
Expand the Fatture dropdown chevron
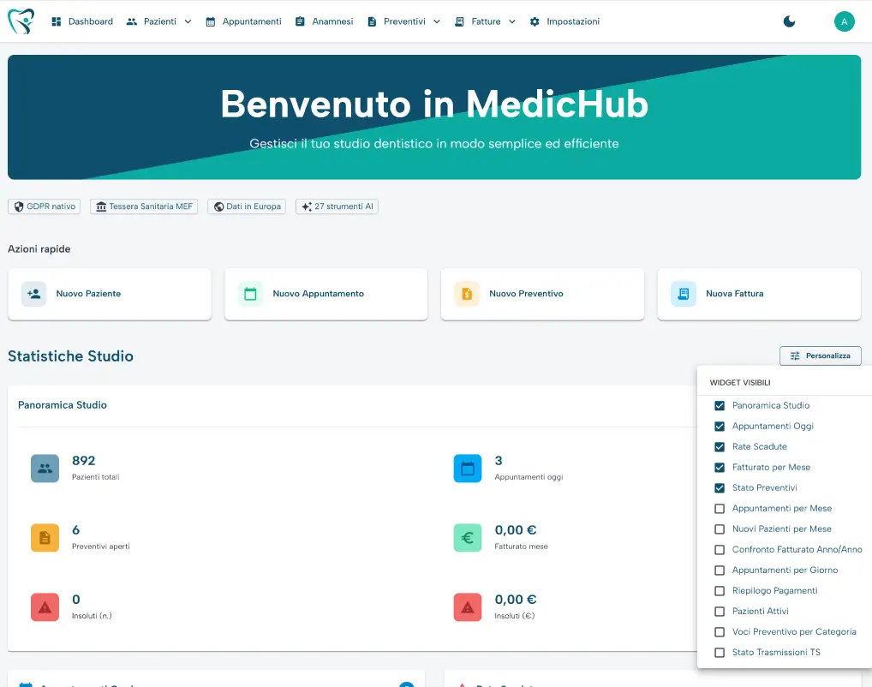click(512, 21)
